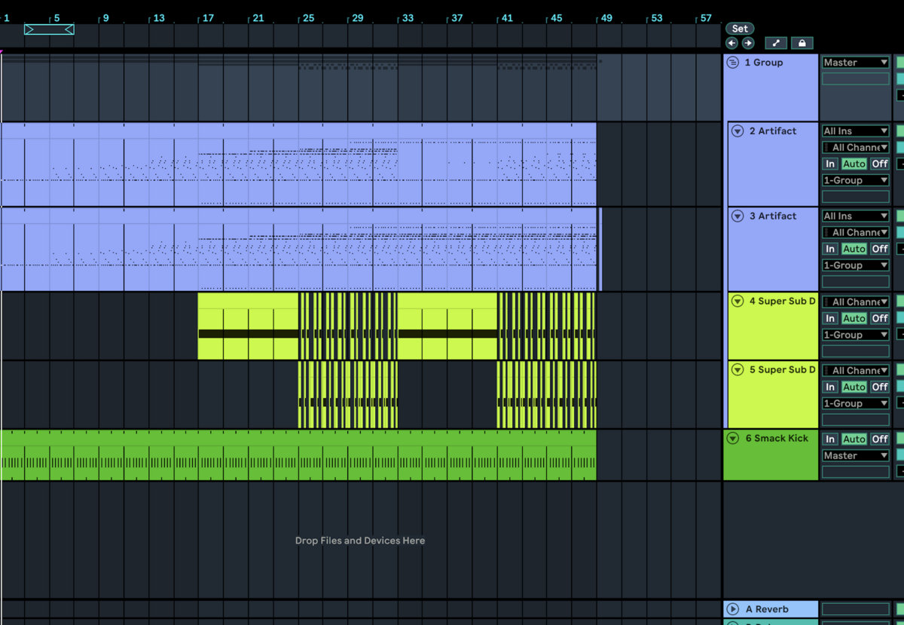Screen dimensions: 904x625
Task: Jump to the previous locator arrow
Action: [x=731, y=43]
